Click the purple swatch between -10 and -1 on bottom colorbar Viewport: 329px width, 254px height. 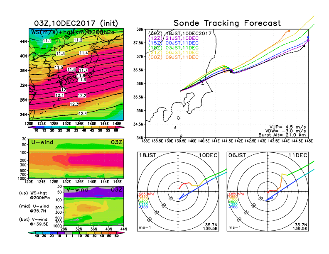click(61, 232)
